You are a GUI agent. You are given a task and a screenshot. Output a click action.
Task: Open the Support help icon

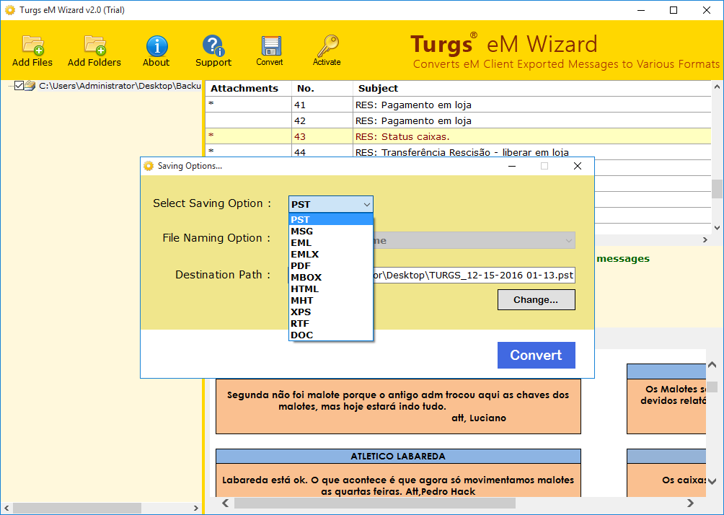(213, 45)
